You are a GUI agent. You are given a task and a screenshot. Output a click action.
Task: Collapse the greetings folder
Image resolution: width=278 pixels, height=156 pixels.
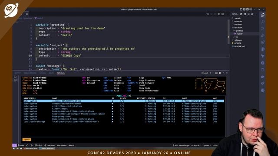click(x=239, y=31)
